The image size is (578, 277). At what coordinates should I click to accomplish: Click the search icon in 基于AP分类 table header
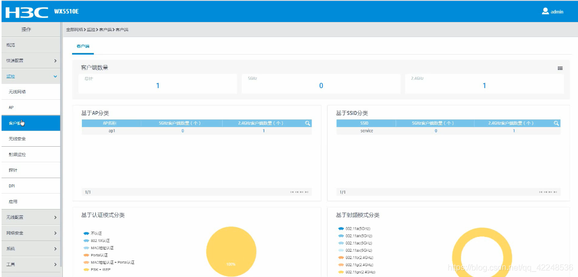click(x=308, y=124)
